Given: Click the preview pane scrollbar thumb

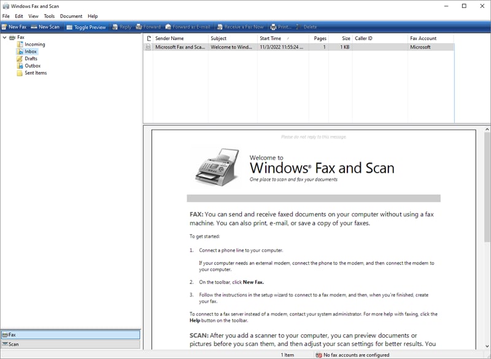Looking at the screenshot, I should 487,187.
